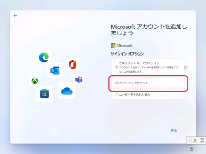Click the OneDrive cloud icon

tap(67, 91)
